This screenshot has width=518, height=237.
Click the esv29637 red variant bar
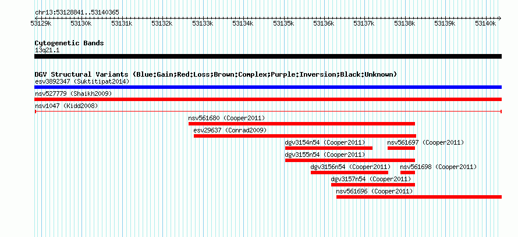tap(305, 136)
